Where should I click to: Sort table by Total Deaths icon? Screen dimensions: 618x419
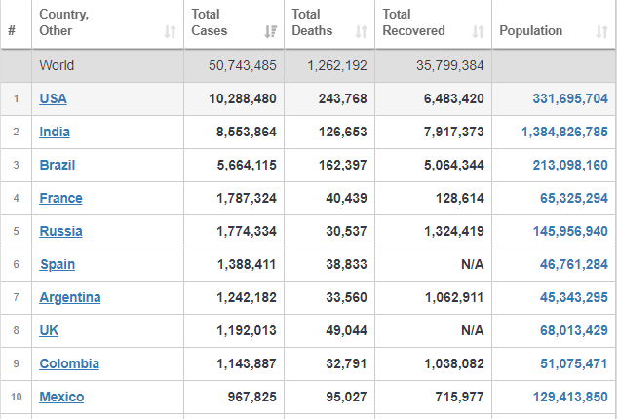point(361,31)
